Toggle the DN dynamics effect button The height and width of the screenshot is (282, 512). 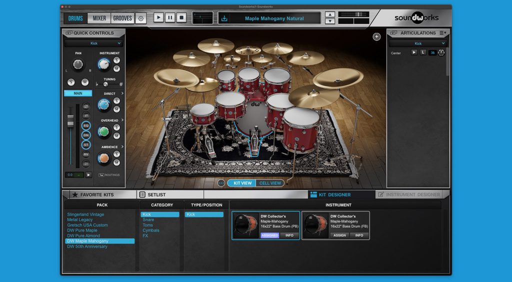86,135
